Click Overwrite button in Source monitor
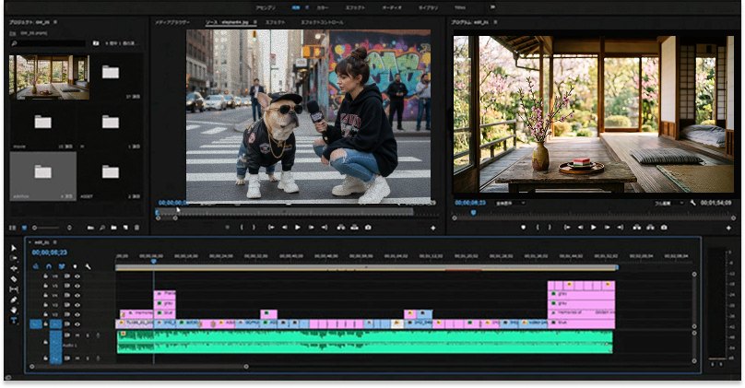This screenshot has width=745, height=388. tap(354, 228)
